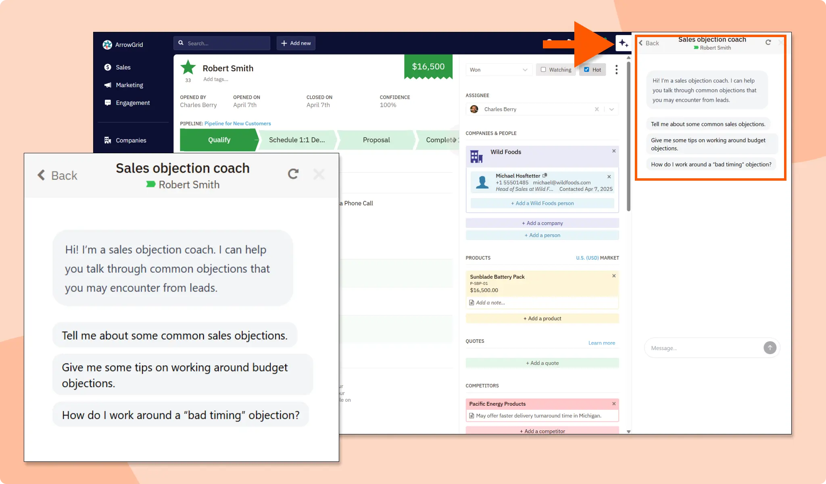
Task: Remove Pacific Energy Products competitor
Action: click(614, 404)
